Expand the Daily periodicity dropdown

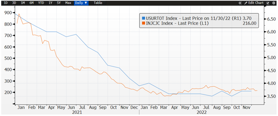(x=81, y=3)
